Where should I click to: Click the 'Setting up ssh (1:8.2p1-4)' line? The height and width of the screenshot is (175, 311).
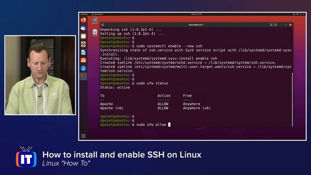click(132, 34)
